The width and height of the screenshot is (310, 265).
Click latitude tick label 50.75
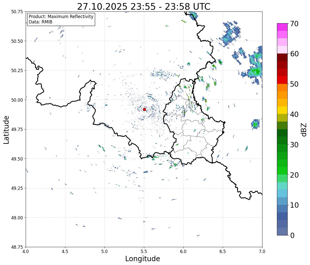coord(17,12)
